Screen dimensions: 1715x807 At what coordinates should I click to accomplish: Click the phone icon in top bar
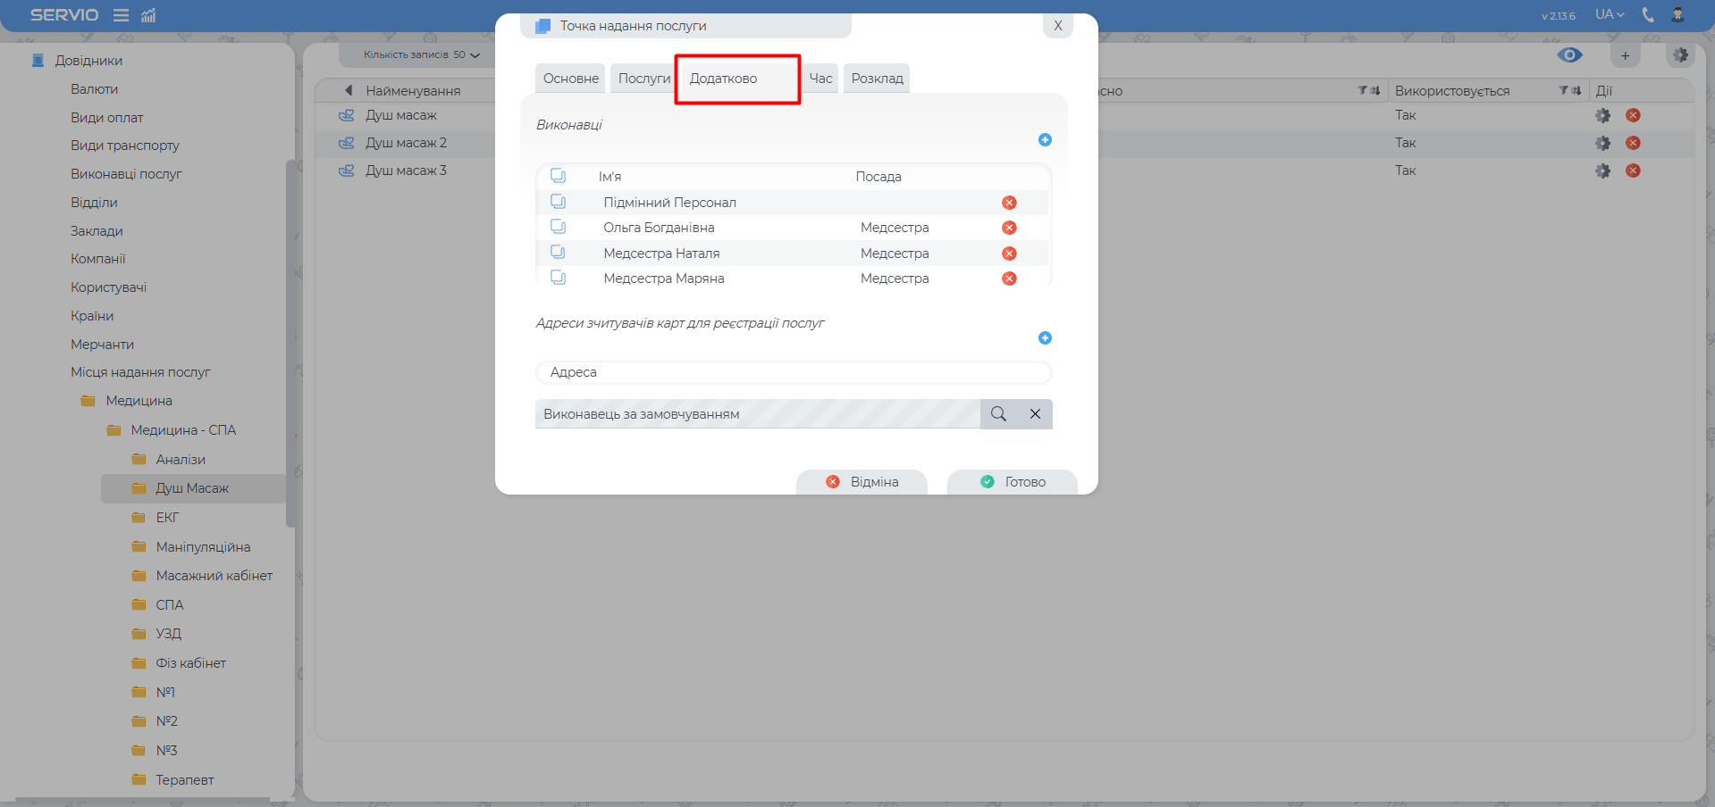click(x=1648, y=14)
